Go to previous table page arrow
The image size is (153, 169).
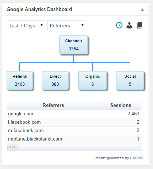[x=10, y=147]
